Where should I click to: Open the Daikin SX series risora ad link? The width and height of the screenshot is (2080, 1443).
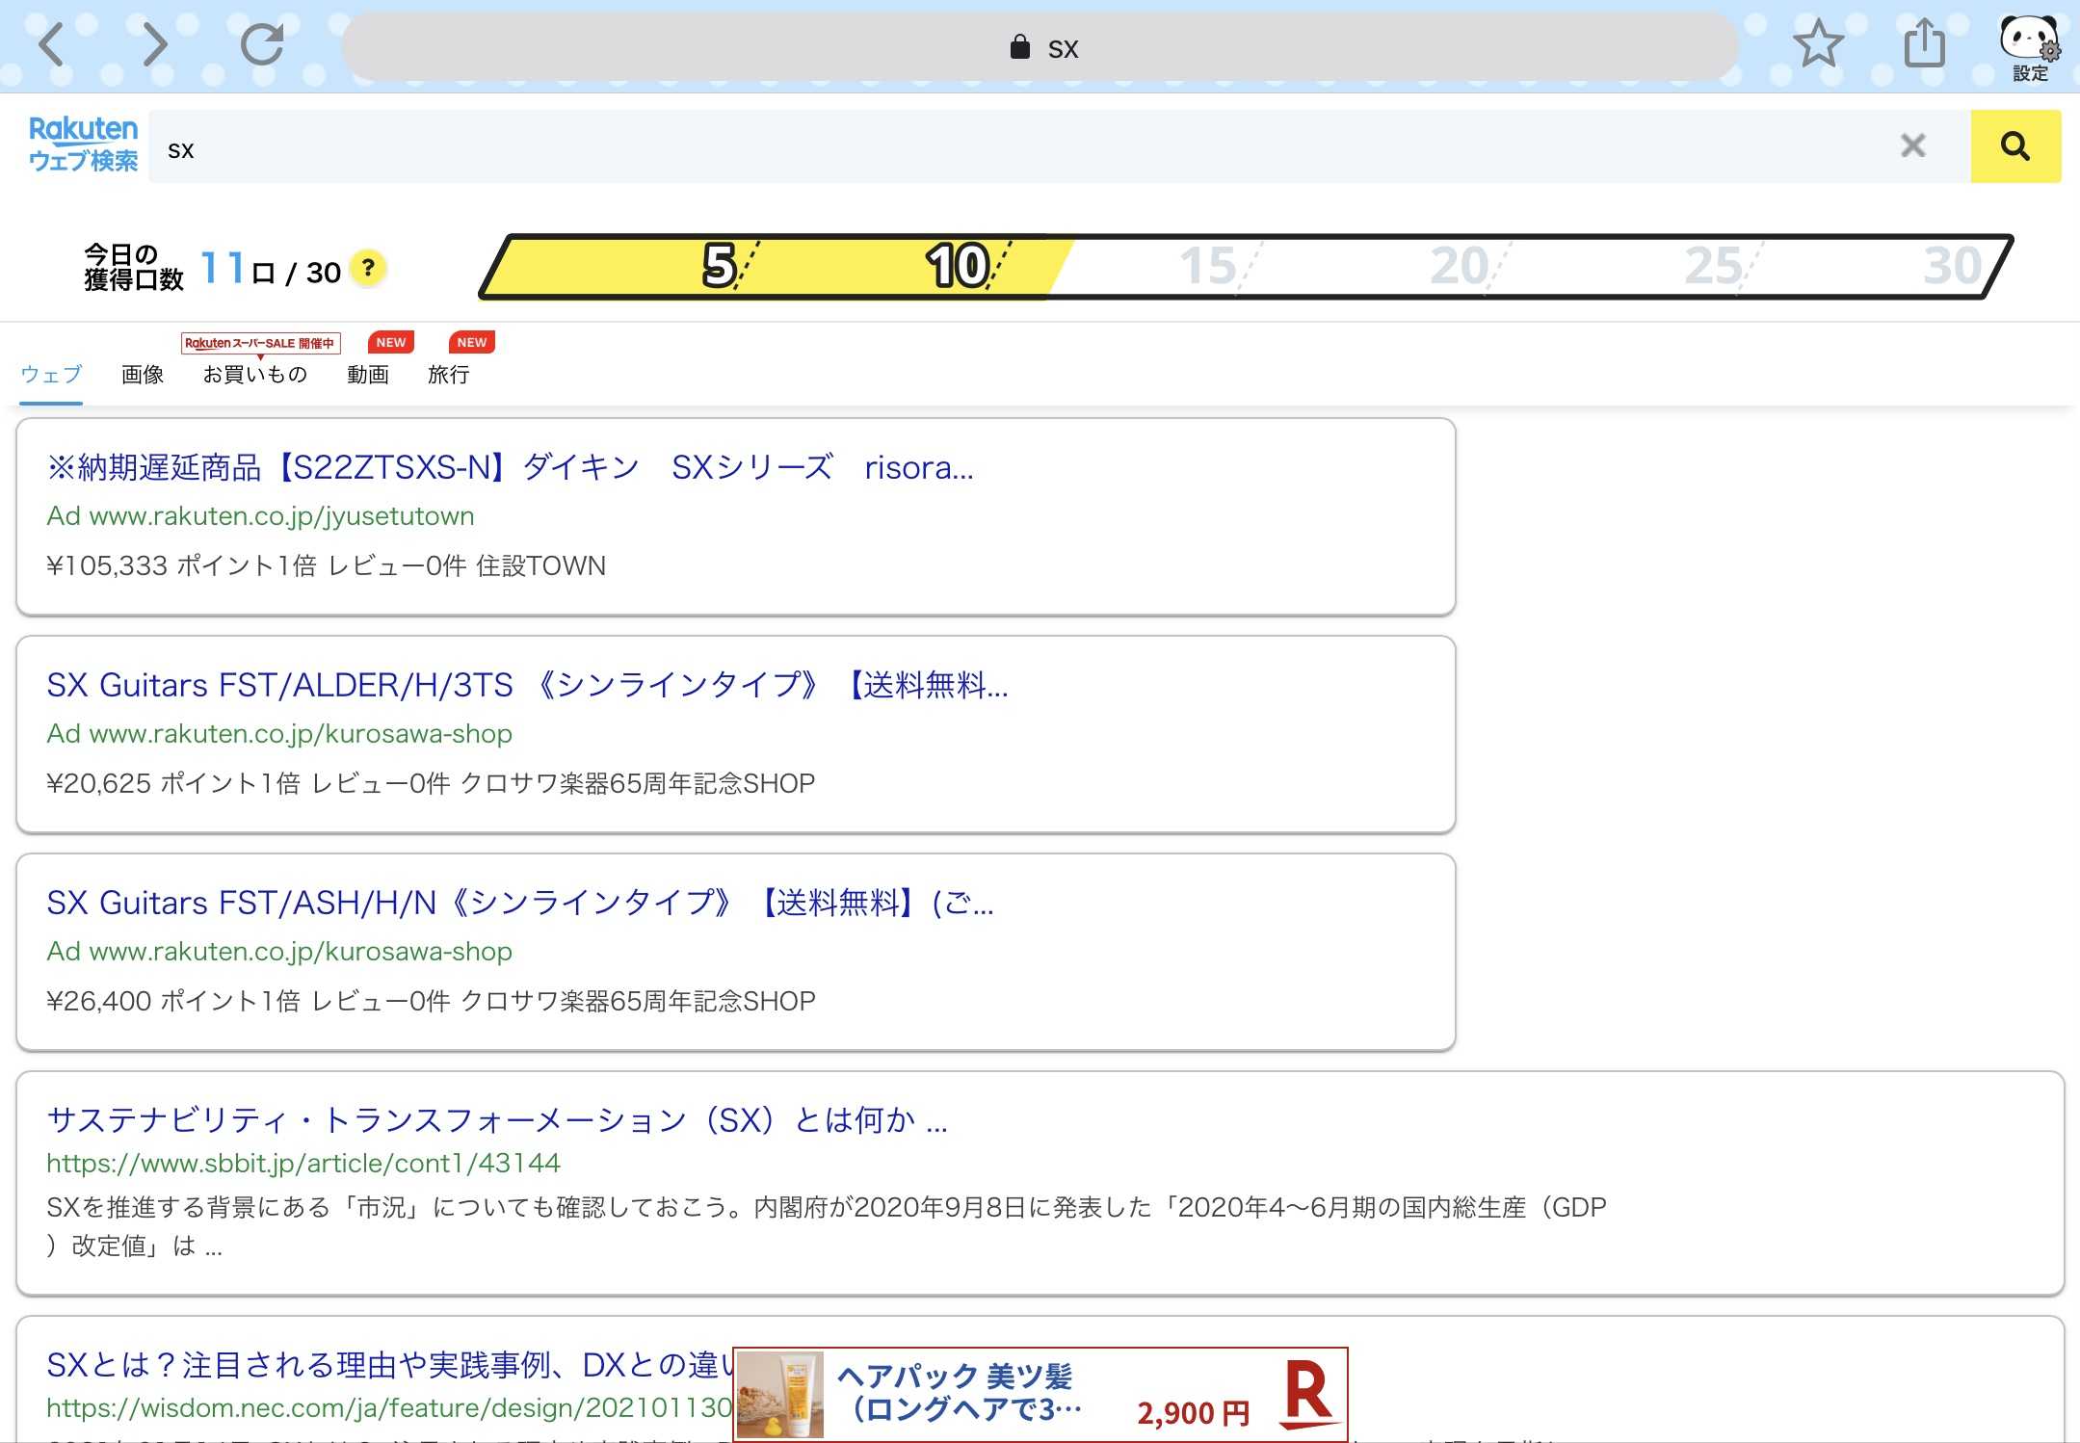pyautogui.click(x=510, y=468)
